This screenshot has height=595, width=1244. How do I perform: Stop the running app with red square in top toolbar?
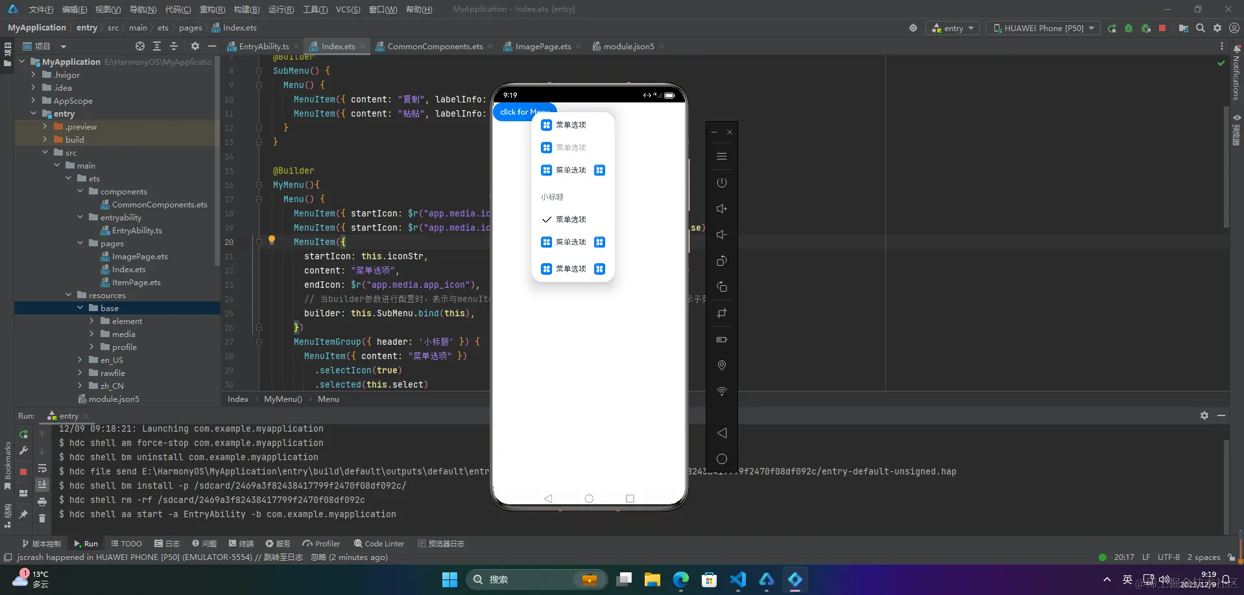click(1162, 29)
